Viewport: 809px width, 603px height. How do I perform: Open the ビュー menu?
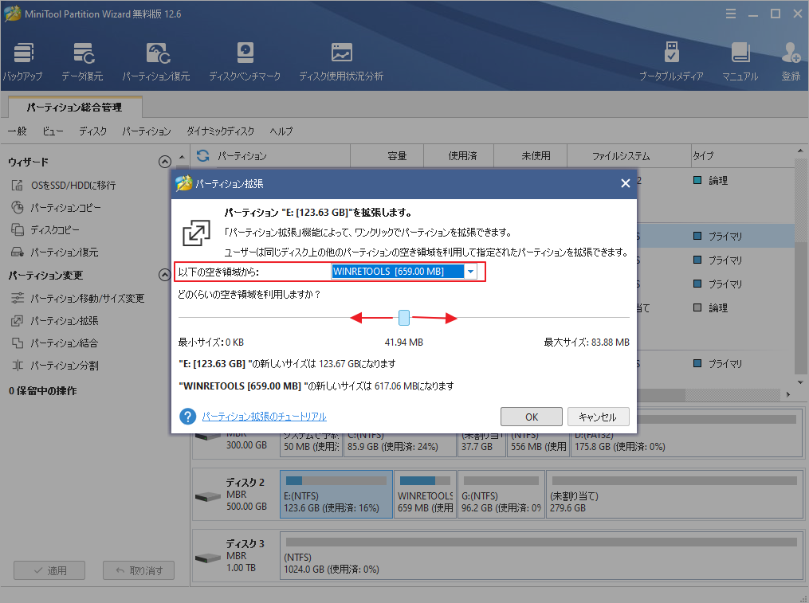coord(53,131)
